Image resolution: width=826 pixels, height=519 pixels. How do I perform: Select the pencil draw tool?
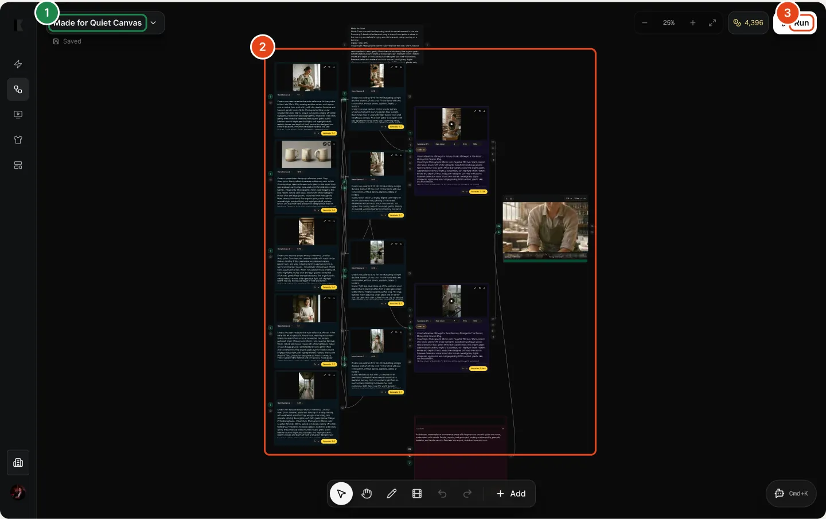(x=392, y=494)
